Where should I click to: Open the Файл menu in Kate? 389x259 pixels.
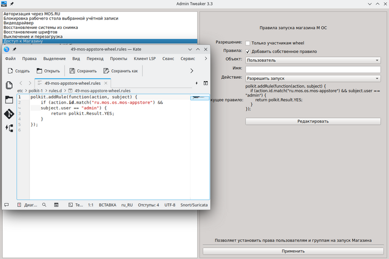[10, 58]
